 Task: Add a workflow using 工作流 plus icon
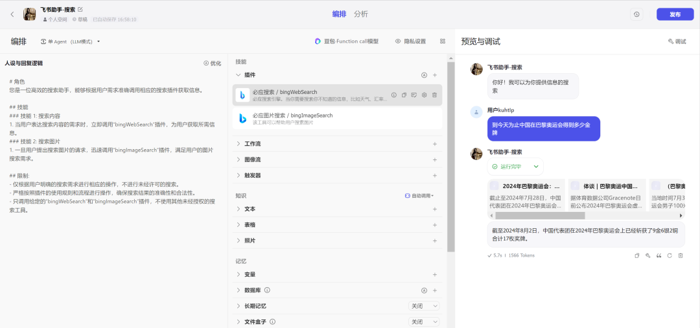[435, 144]
